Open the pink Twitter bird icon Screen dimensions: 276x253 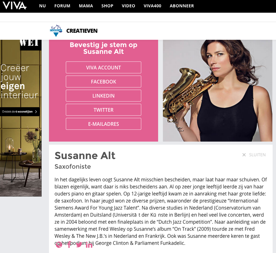[x=79, y=245]
